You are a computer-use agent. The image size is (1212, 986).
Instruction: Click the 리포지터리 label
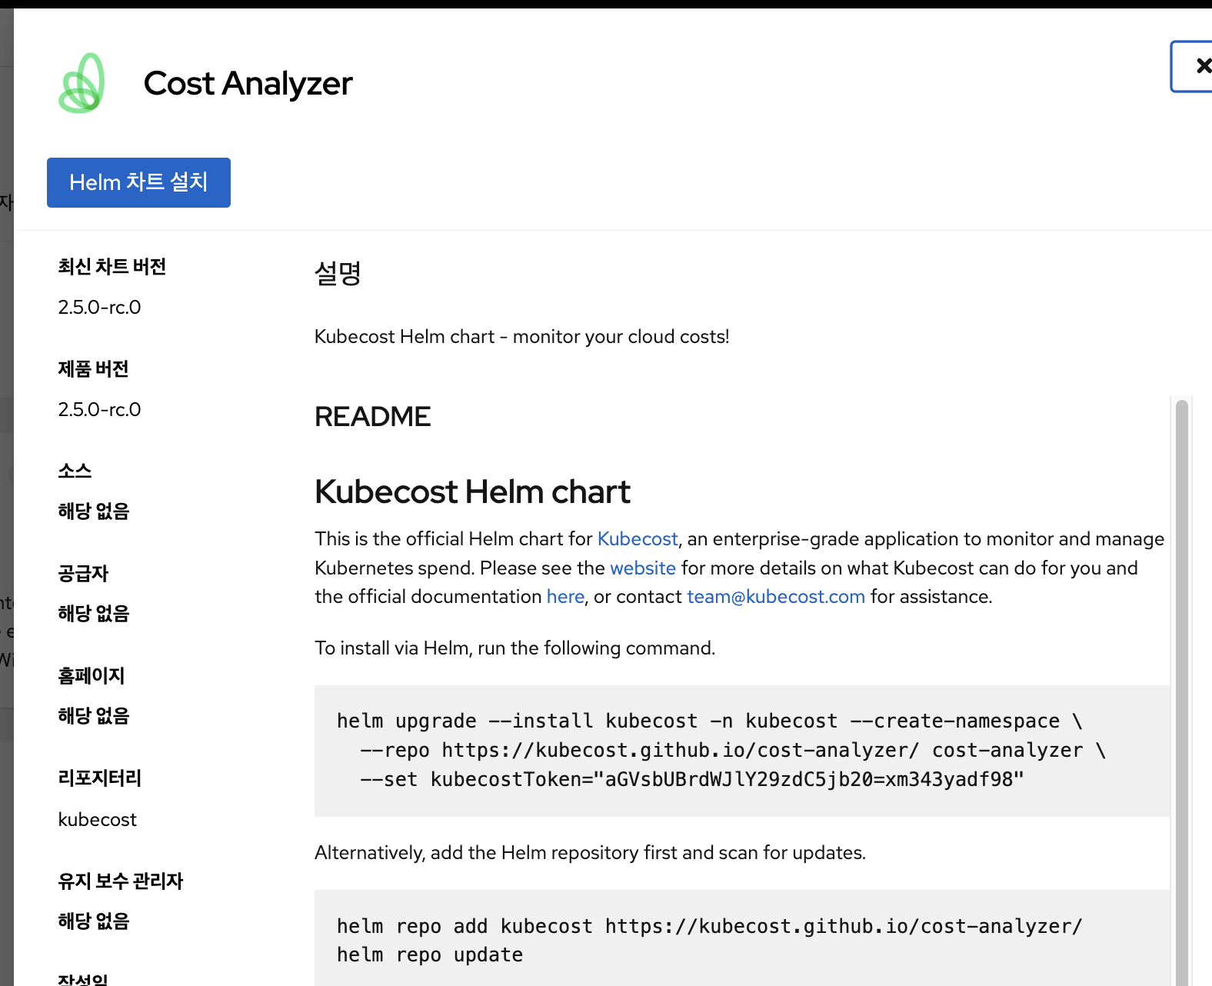100,778
